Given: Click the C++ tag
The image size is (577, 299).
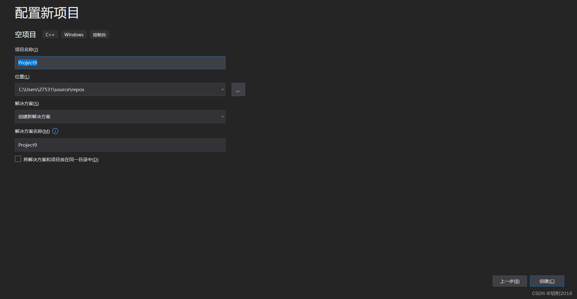Looking at the screenshot, I should point(50,35).
